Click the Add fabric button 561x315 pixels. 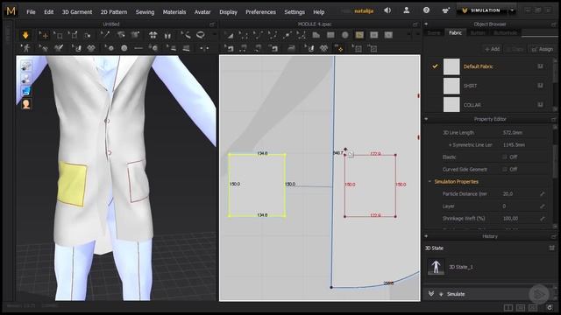493,49
